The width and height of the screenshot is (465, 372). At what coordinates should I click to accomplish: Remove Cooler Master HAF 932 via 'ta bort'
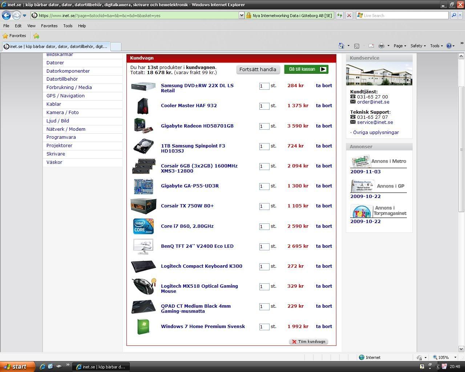click(x=324, y=106)
